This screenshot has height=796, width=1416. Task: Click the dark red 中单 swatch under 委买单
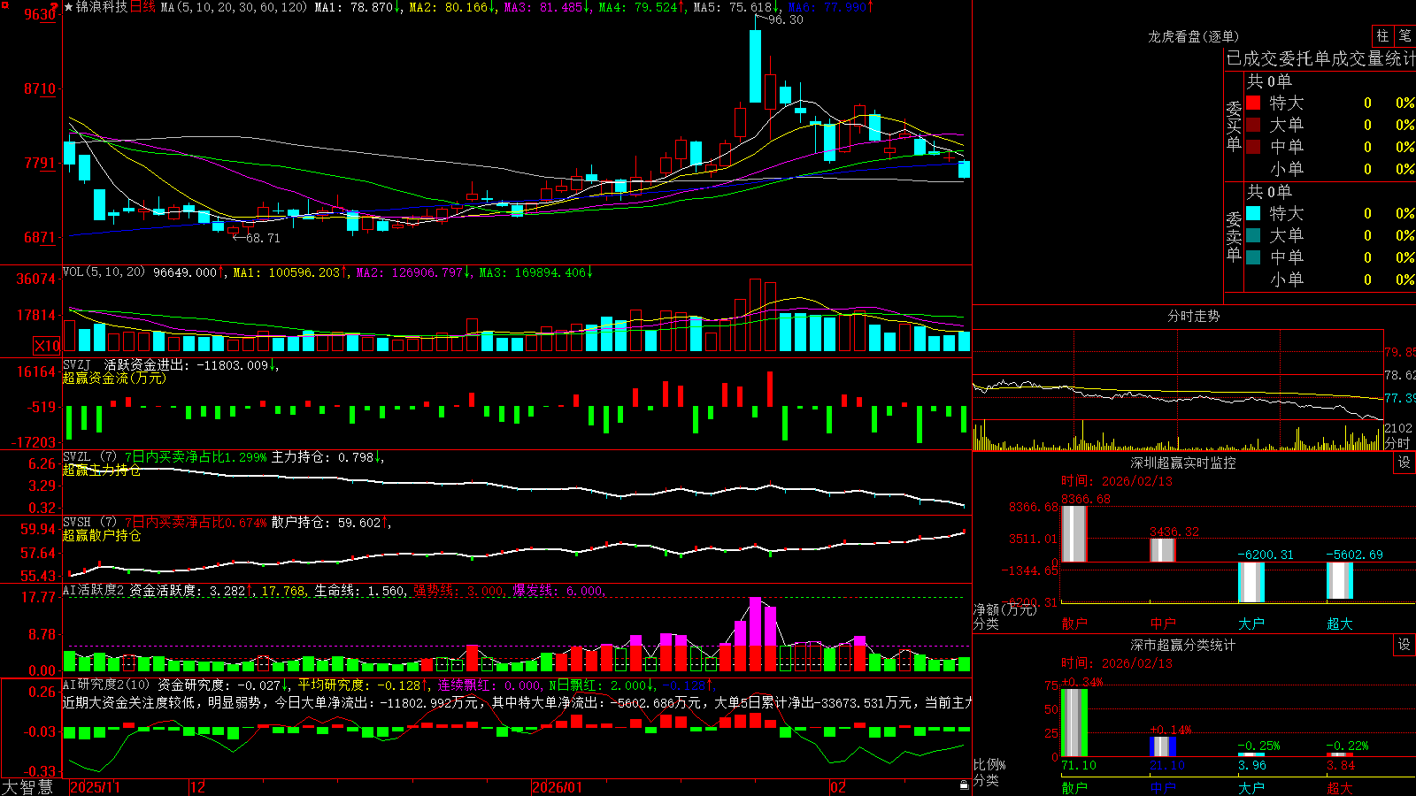[1253, 147]
